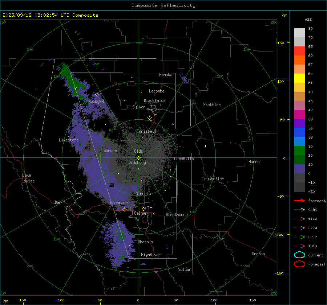
Task: Click the Sundre map label
Action: pos(110,150)
